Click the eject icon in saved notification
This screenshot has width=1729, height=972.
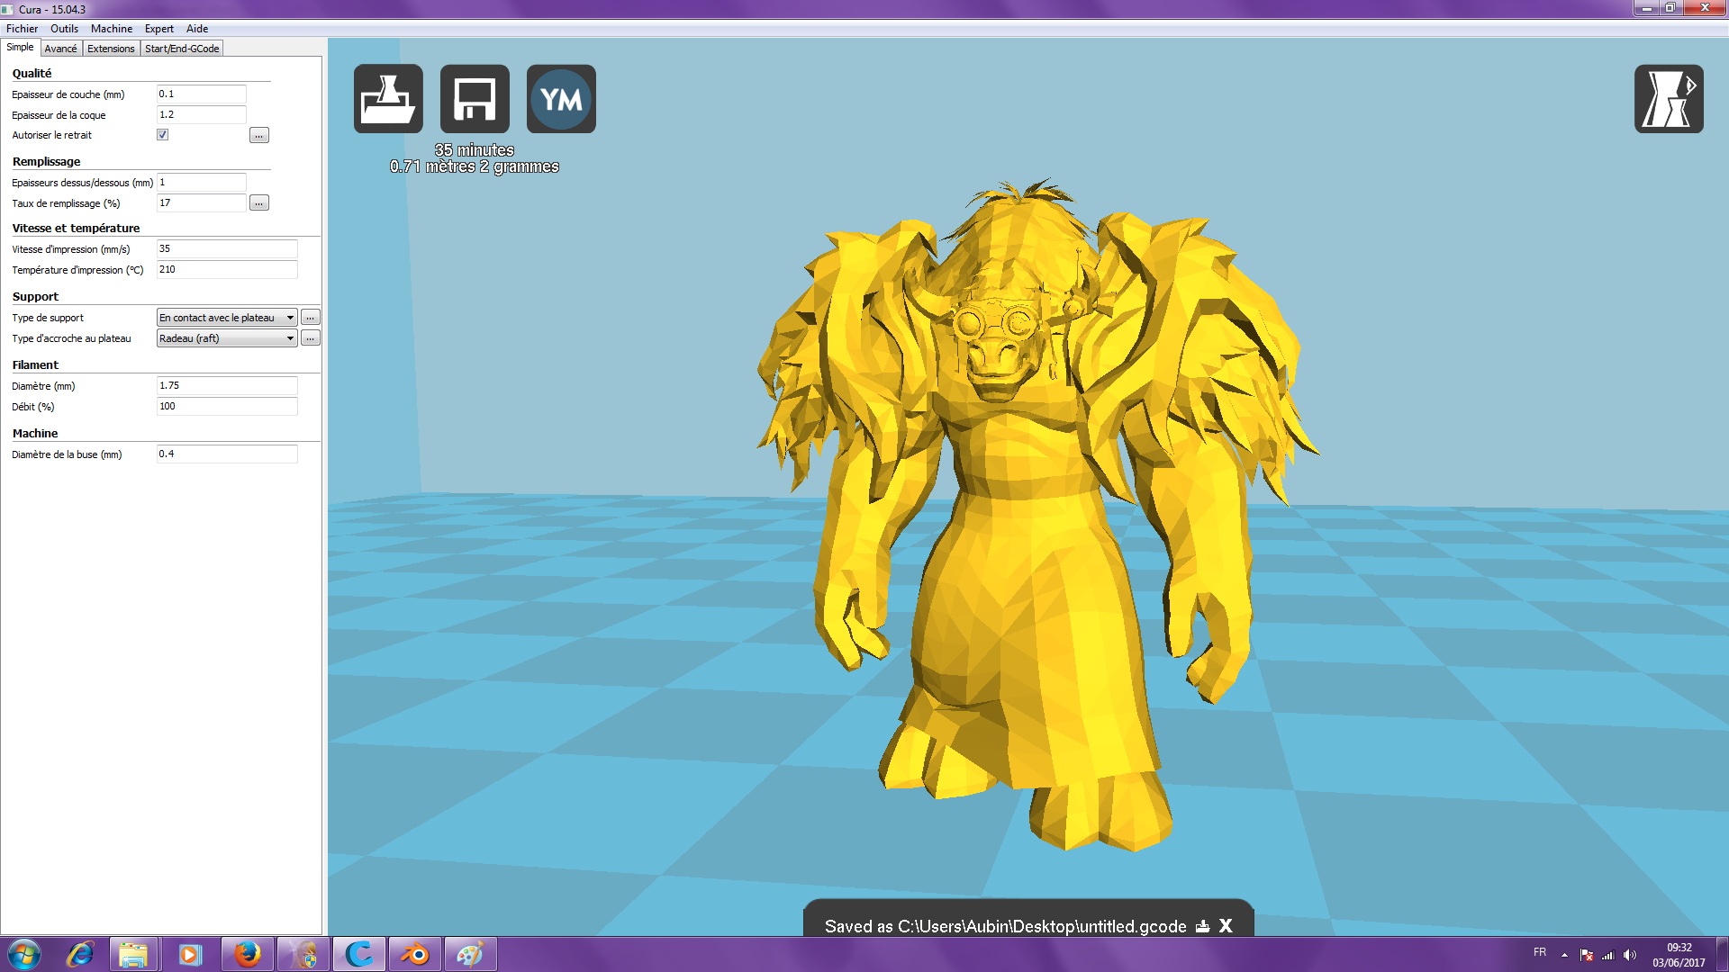1202,926
